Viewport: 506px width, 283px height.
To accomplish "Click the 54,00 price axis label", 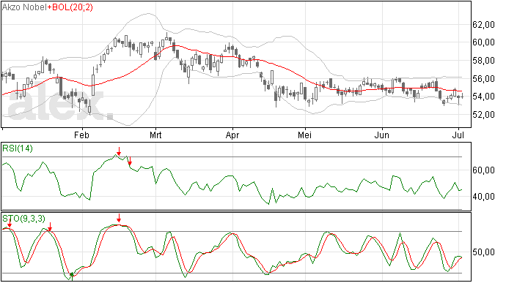I will (483, 97).
